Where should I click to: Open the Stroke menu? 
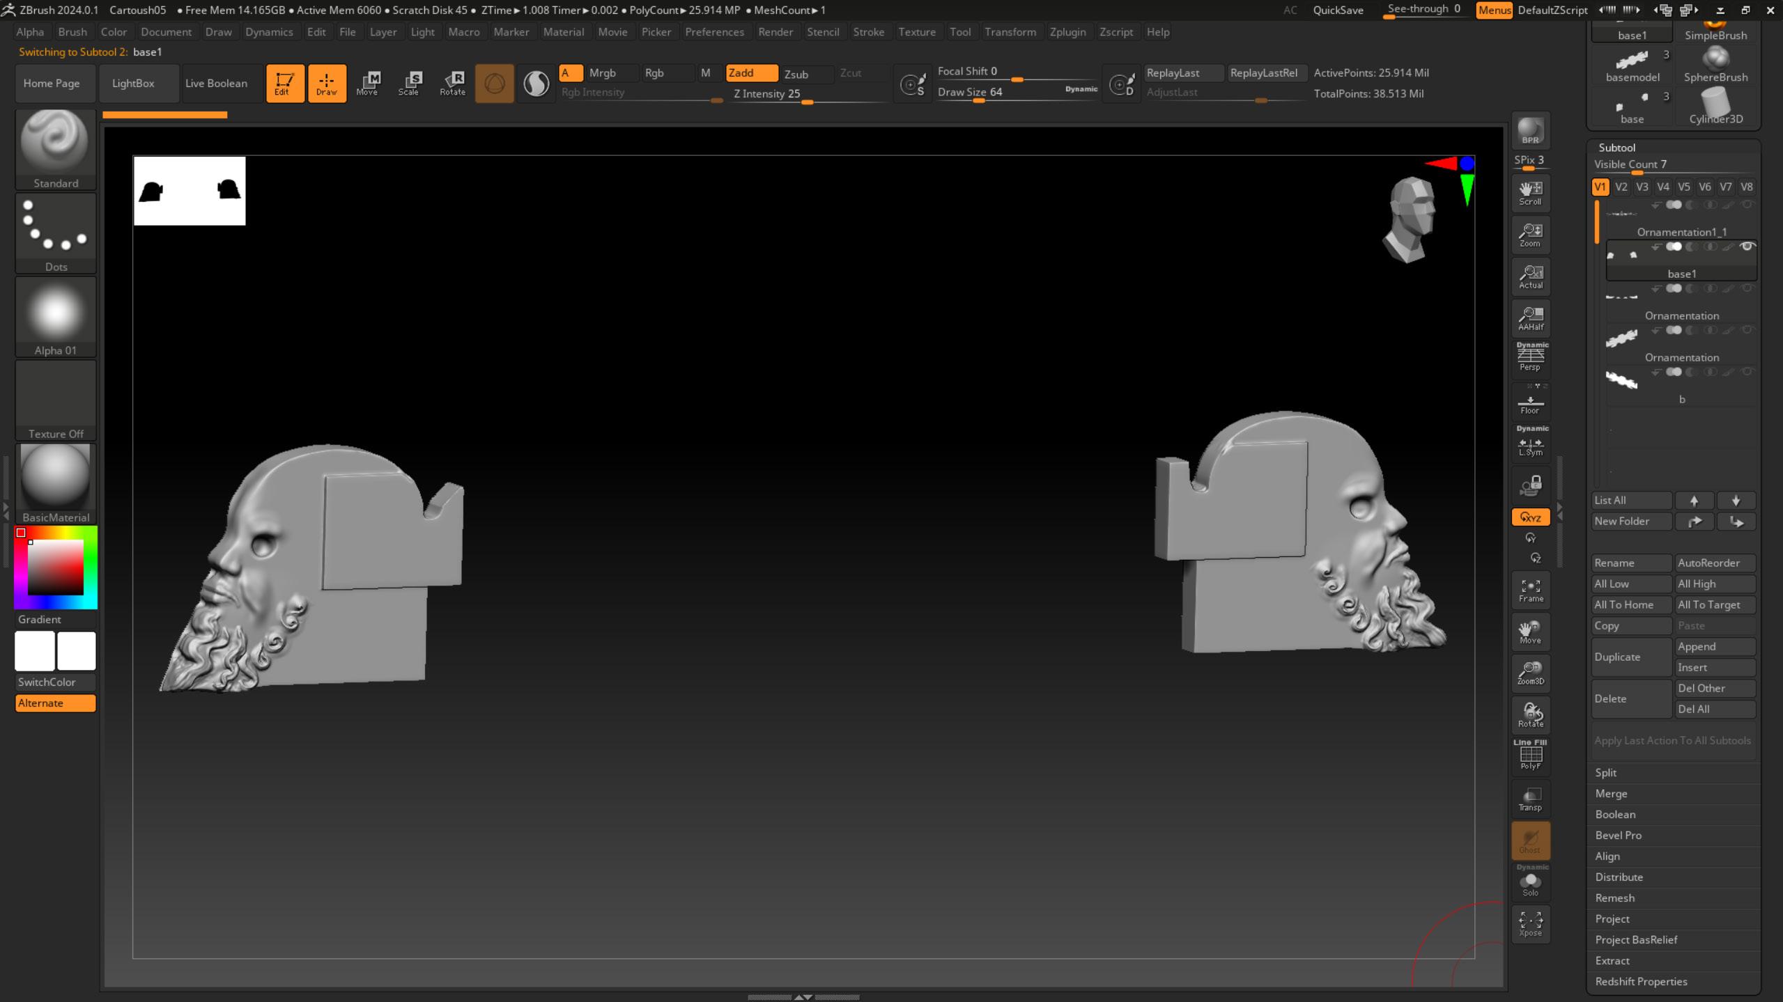[868, 32]
